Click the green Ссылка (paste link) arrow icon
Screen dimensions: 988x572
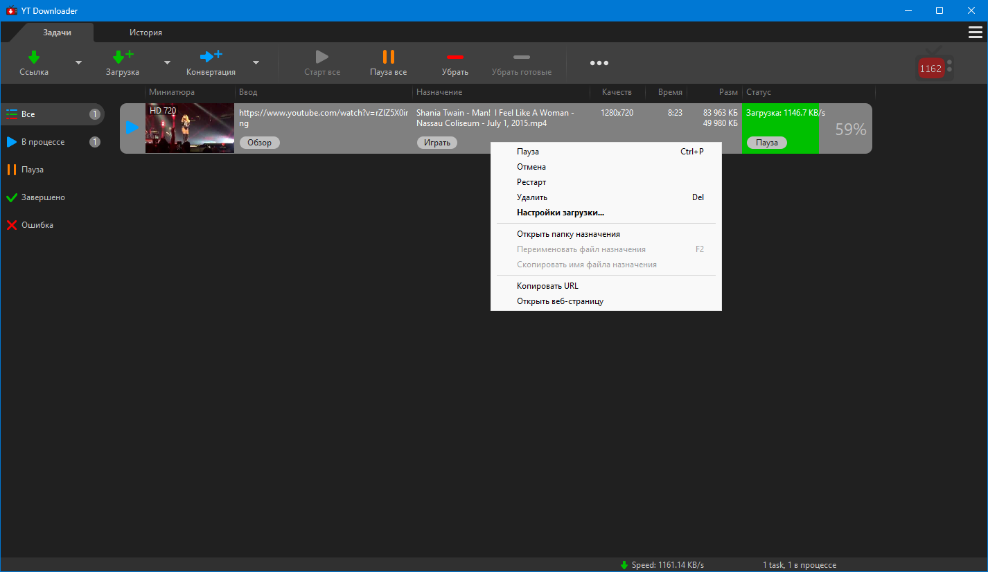pos(33,57)
